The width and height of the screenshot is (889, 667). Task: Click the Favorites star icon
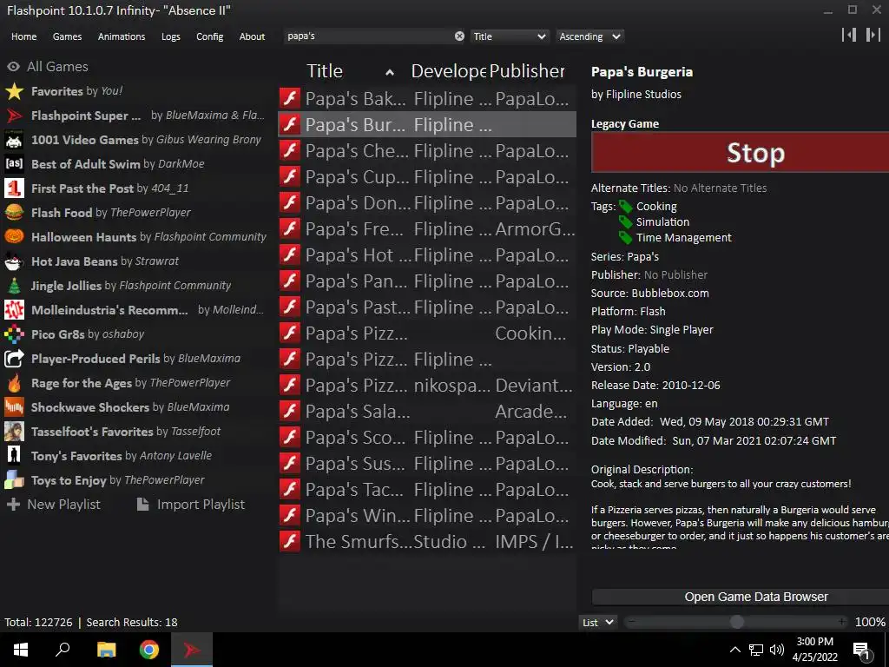(x=14, y=91)
